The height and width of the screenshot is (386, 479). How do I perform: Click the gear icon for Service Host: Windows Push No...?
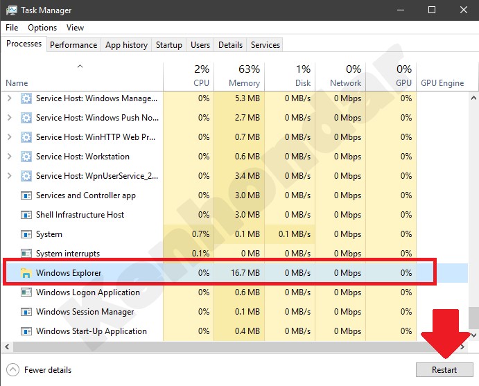tap(26, 118)
